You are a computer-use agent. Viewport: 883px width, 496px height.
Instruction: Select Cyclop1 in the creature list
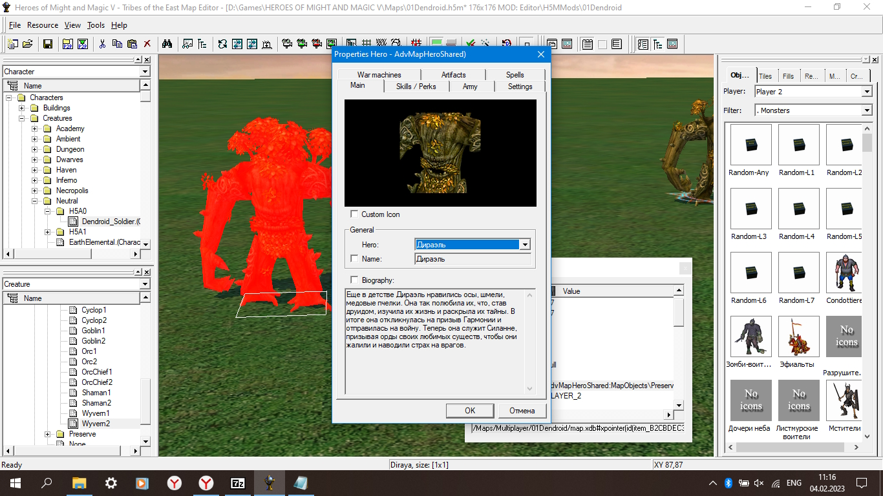click(x=94, y=310)
